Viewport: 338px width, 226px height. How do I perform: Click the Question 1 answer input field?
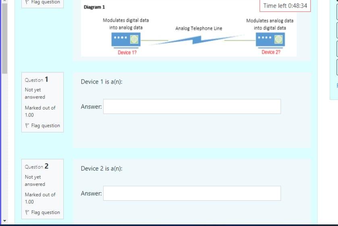(x=192, y=106)
